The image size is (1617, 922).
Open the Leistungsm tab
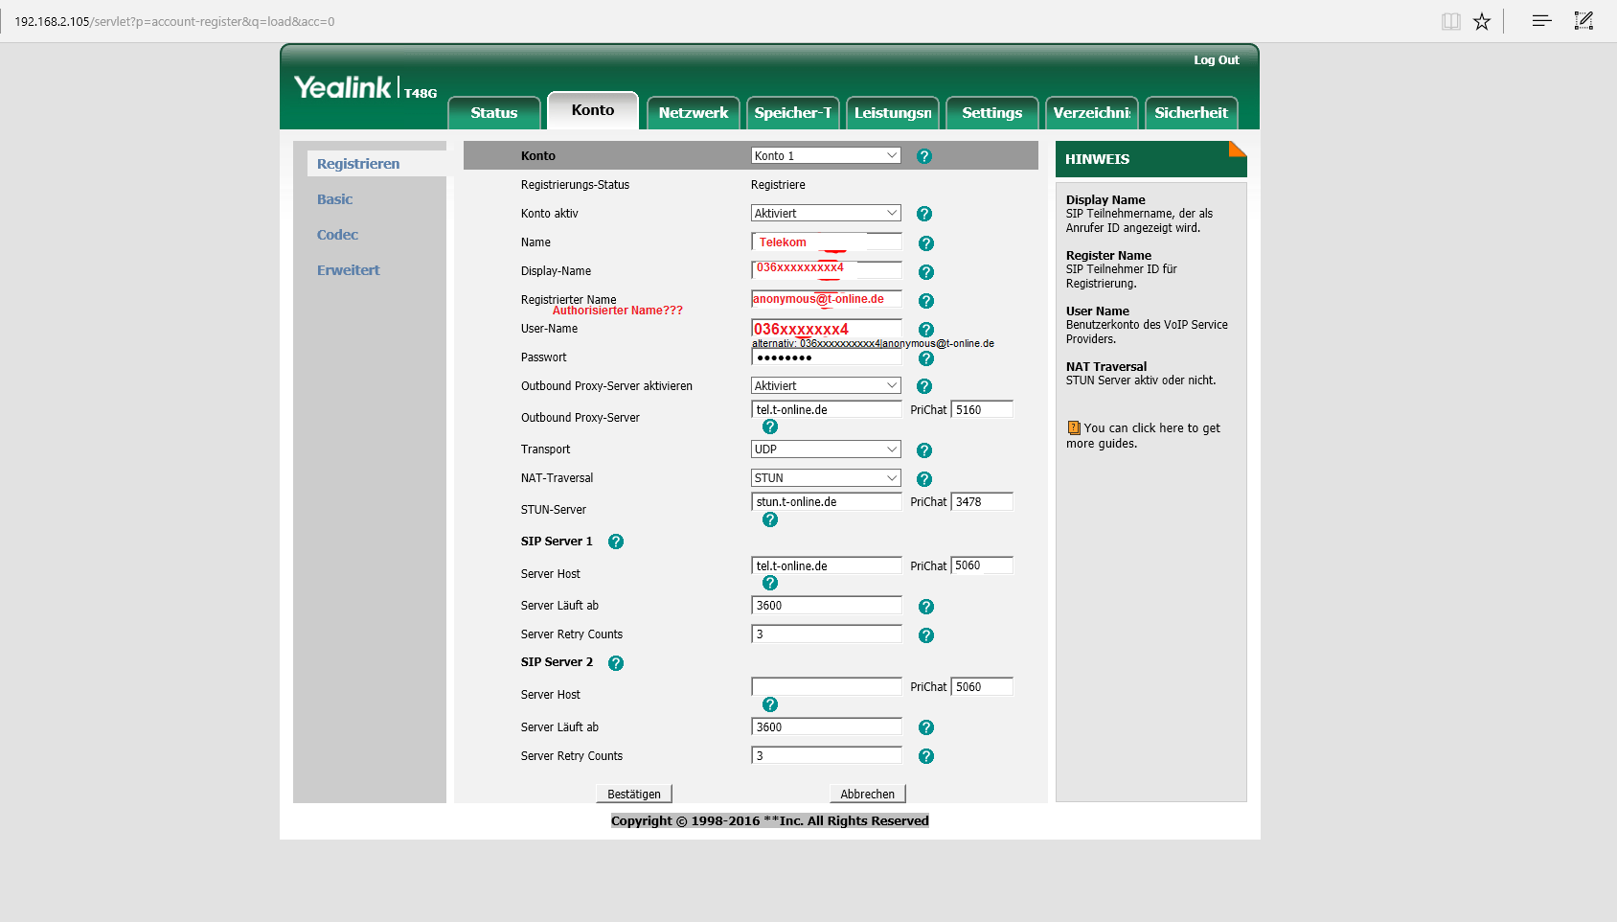(893, 113)
